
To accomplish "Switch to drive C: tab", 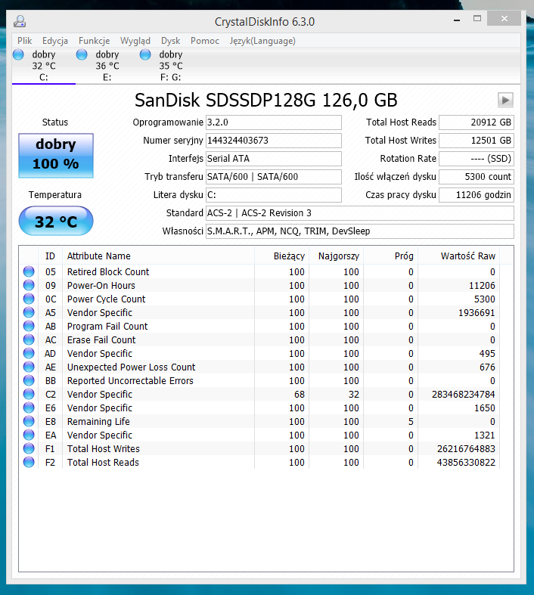I will [44, 66].
